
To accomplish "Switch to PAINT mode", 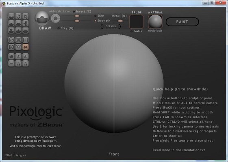I will (x=182, y=22).
